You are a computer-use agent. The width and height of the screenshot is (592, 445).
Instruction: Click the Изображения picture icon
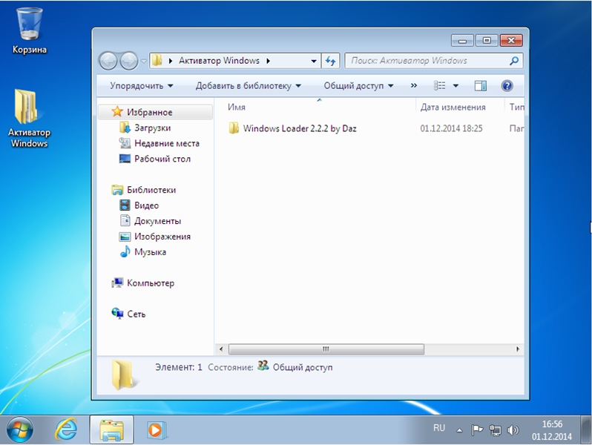pos(125,237)
